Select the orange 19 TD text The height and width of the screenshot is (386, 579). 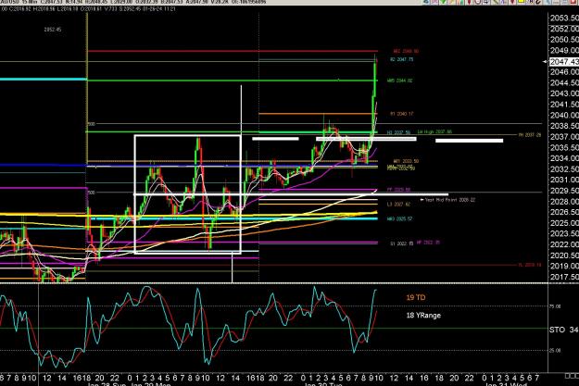tap(416, 297)
